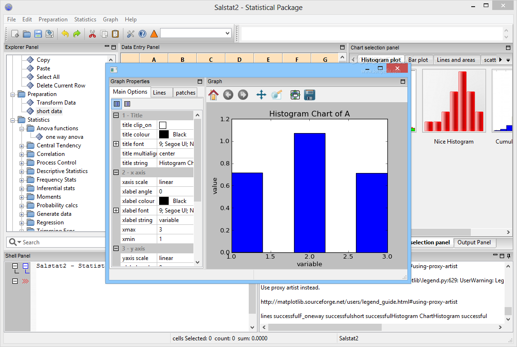Click the xlabel colour black swatch

pos(164,201)
